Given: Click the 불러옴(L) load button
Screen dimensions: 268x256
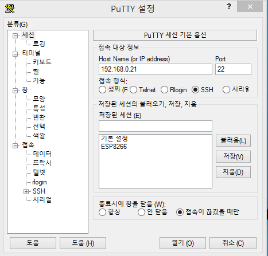Looking at the screenshot, I should (233, 141).
